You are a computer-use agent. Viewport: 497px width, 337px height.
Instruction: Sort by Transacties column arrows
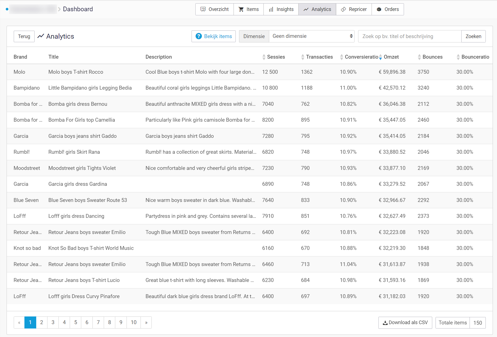coord(303,57)
